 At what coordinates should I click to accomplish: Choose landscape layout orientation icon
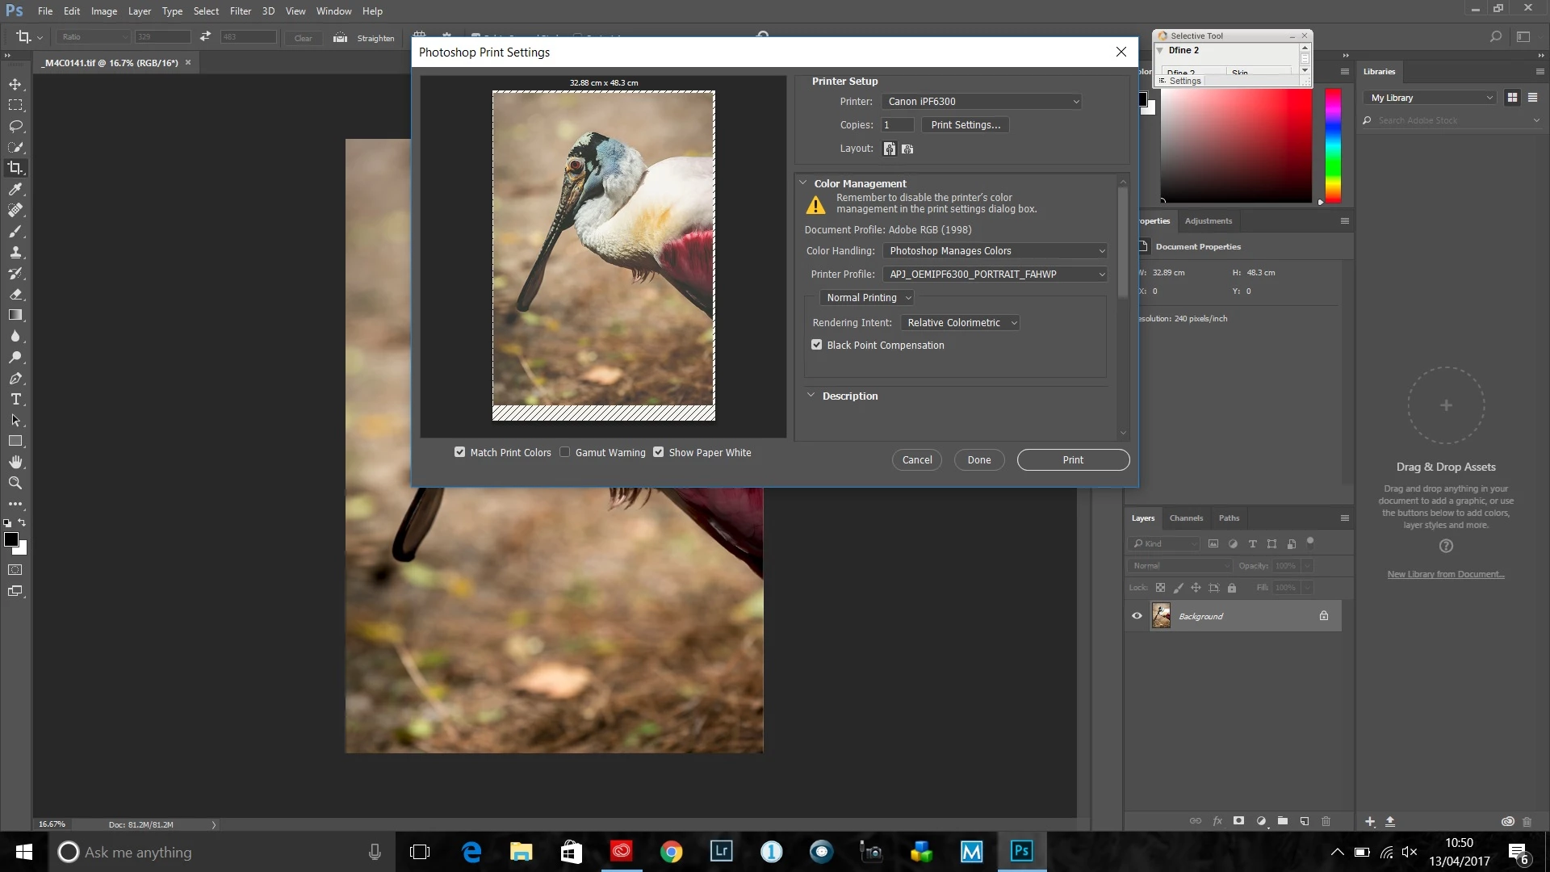coord(907,149)
